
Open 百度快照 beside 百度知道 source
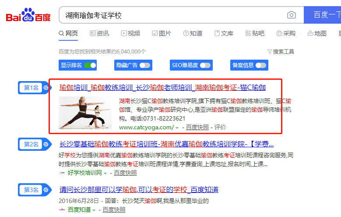[114, 210]
